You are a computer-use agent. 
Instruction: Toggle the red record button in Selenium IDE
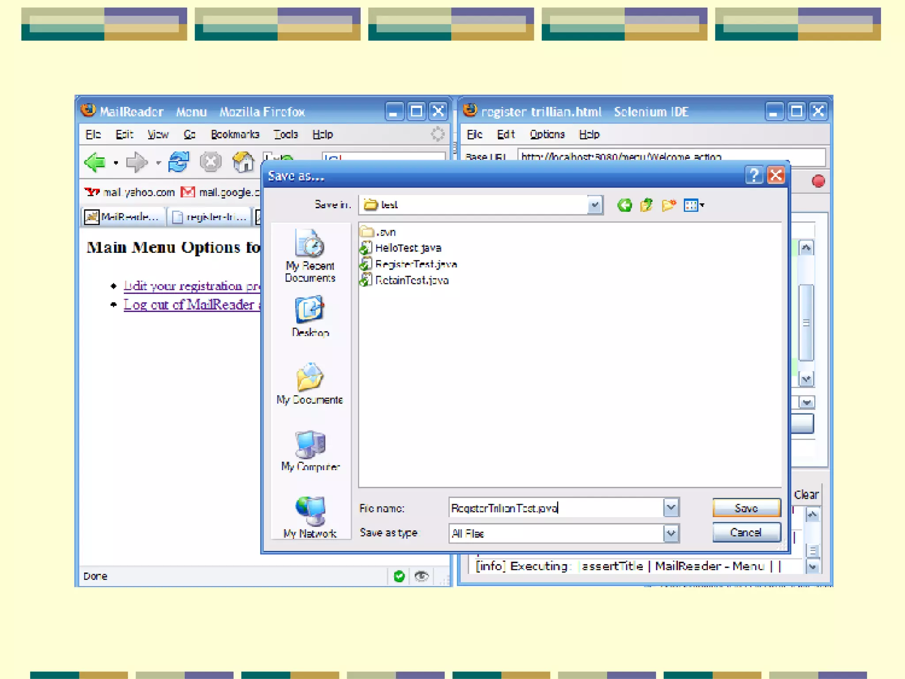[818, 181]
